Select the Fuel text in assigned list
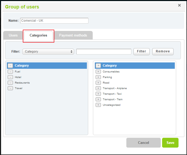 tap(17, 72)
